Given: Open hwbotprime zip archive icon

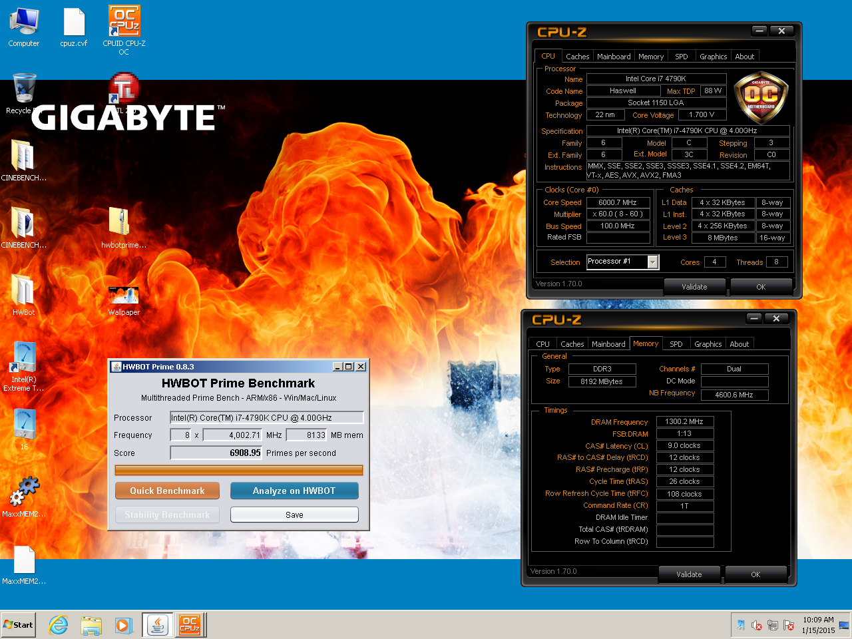Looking at the screenshot, I should [x=124, y=227].
